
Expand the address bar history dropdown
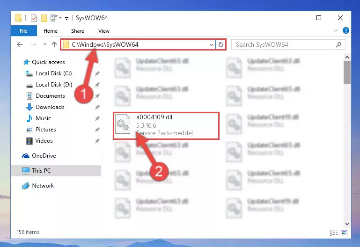click(x=212, y=45)
